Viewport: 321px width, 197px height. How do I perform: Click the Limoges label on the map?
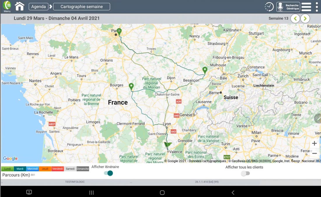pos(93,122)
